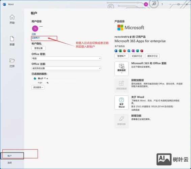Click the 获取加载项 heading text

tap(138, 80)
